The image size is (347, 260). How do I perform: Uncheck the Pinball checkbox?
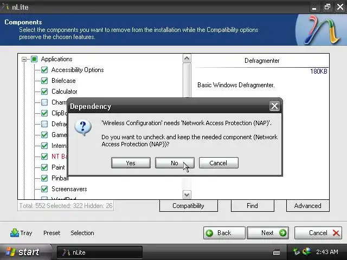(44, 178)
